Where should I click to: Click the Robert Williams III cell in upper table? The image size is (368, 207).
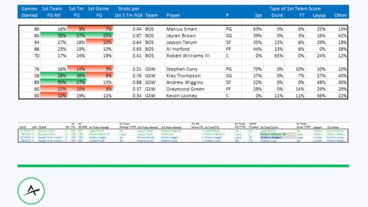point(188,56)
